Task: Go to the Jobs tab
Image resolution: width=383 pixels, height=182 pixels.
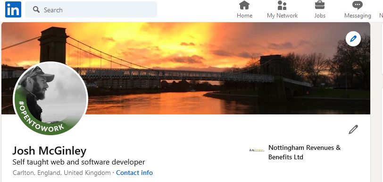Action: pyautogui.click(x=320, y=9)
